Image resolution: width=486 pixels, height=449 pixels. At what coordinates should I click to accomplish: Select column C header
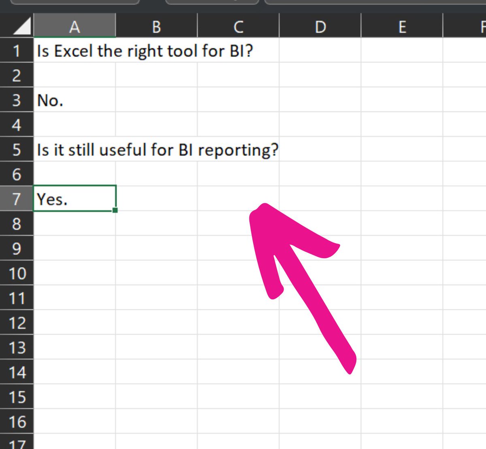pos(238,26)
